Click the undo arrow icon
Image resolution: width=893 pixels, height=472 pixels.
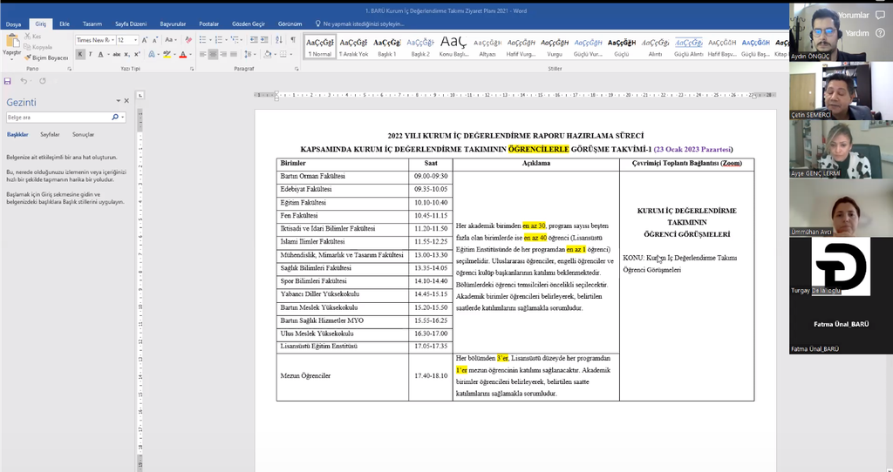24,81
